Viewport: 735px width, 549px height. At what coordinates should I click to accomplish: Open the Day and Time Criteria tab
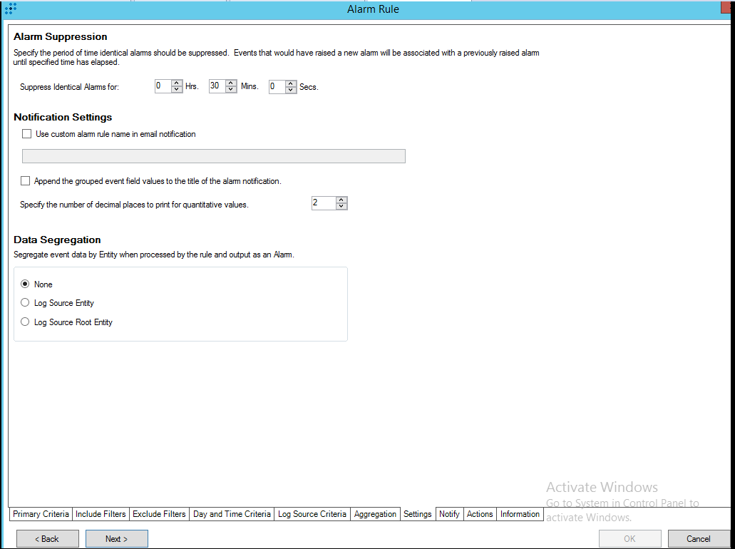point(231,514)
